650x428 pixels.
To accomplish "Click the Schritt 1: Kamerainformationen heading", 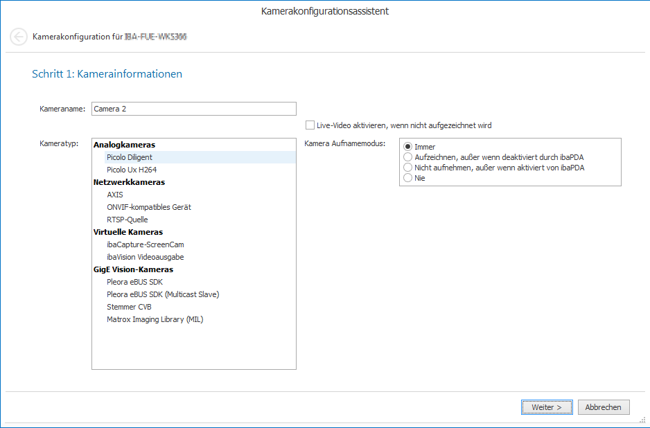I will (107, 73).
